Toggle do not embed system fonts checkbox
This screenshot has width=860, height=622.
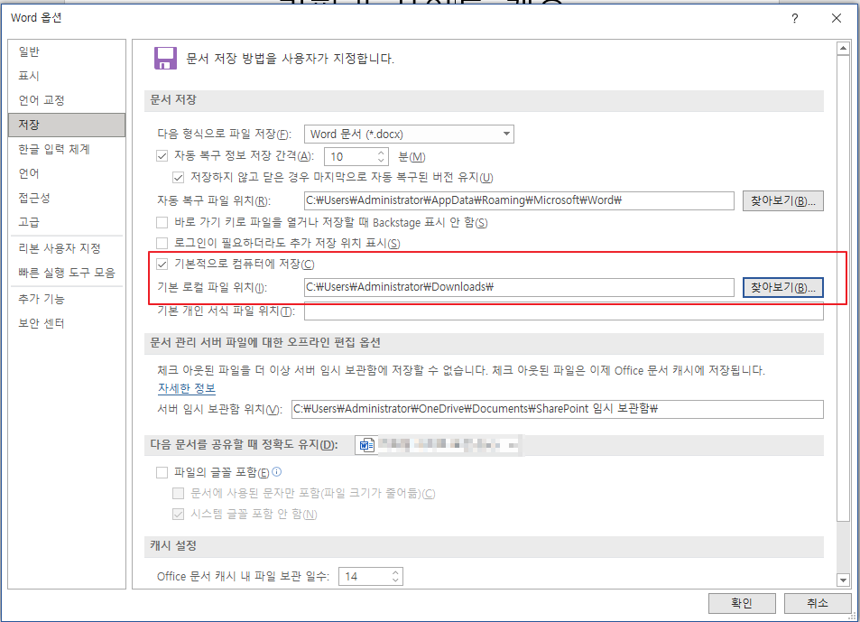coord(178,514)
